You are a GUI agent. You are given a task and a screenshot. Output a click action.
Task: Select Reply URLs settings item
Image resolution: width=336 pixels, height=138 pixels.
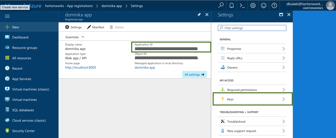coord(252,58)
